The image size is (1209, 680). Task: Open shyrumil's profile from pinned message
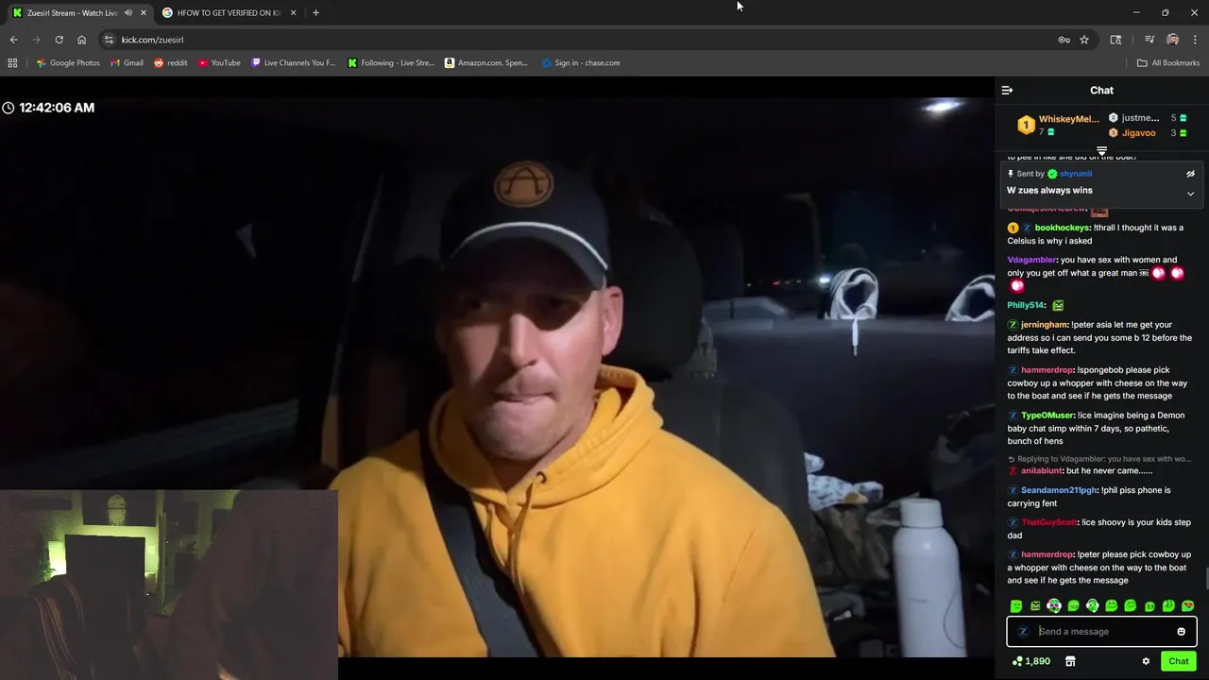[x=1075, y=174]
